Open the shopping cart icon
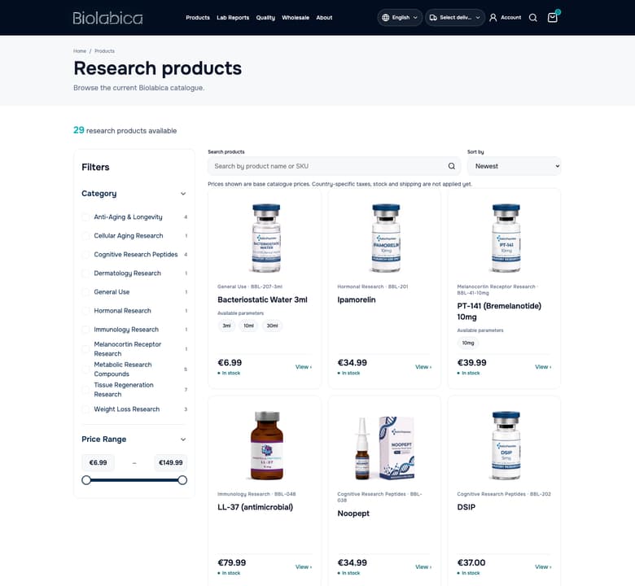The image size is (635, 586). click(x=553, y=17)
